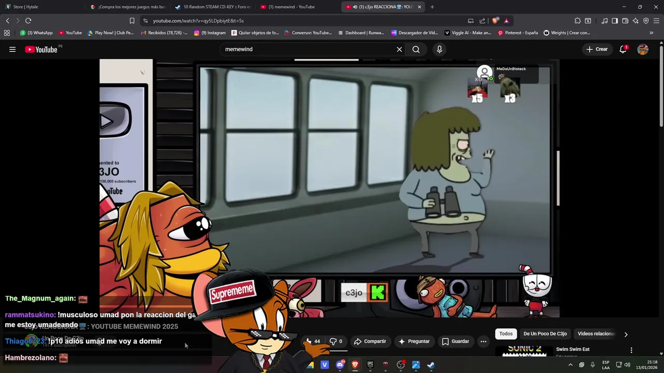The width and height of the screenshot is (664, 373).
Task: Open the browser apps grid icon
Action: 7,33
